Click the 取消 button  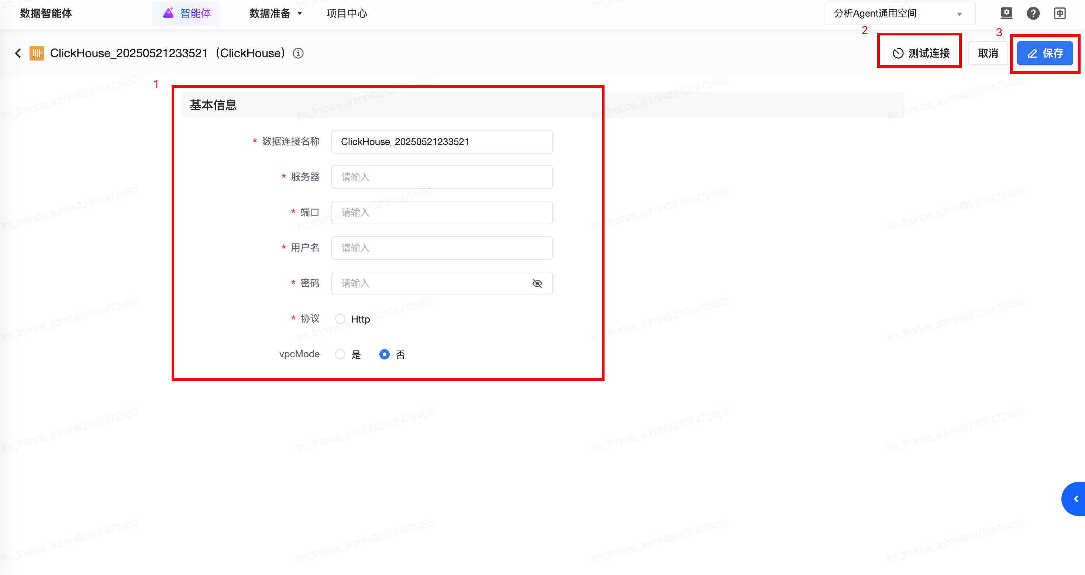pos(988,53)
